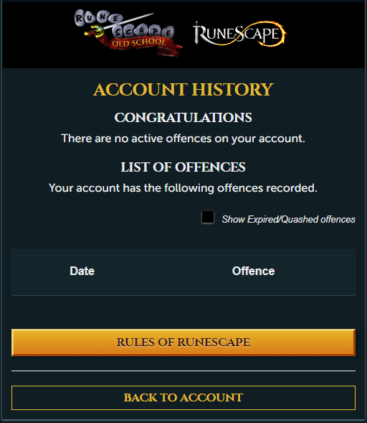Select the white divider line above Back to Account
This screenshot has width=367, height=423.
point(183,371)
